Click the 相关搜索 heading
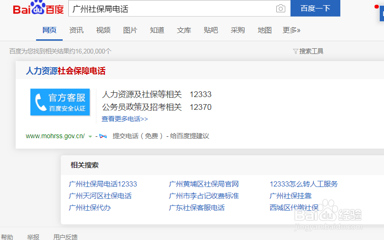This screenshot has width=384, height=240. (x=84, y=165)
